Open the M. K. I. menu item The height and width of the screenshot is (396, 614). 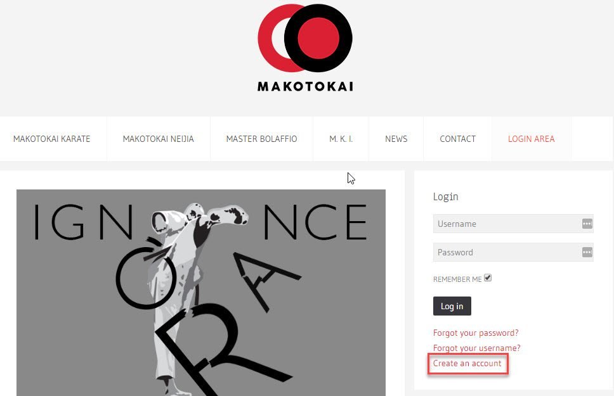tap(341, 139)
